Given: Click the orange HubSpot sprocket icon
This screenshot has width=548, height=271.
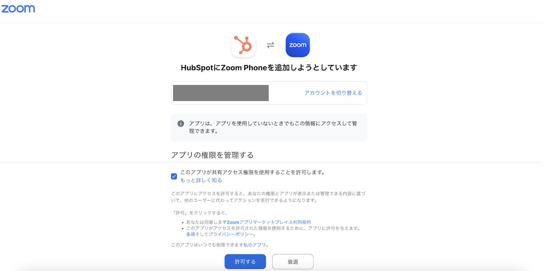Looking at the screenshot, I should tap(243, 45).
